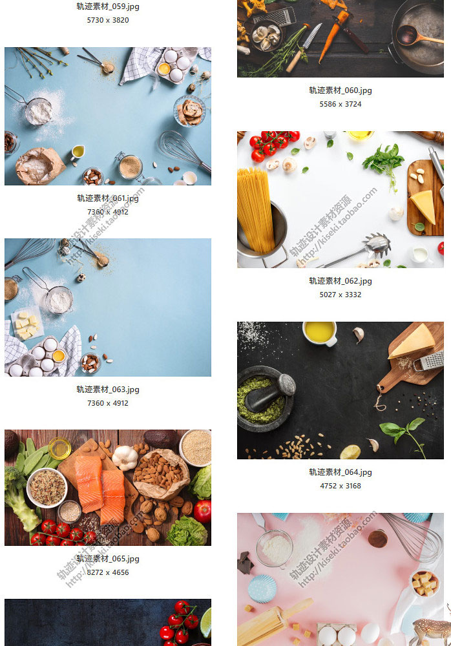Click the dimension text 5586 x 3724
The height and width of the screenshot is (646, 451).
click(x=340, y=104)
